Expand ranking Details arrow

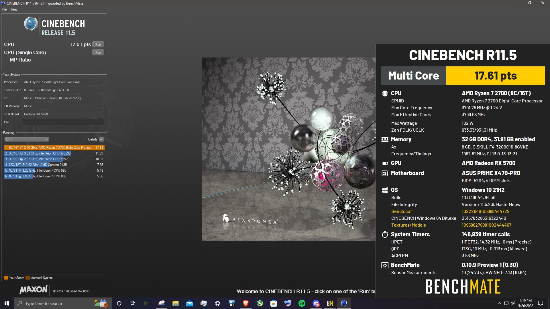pyautogui.click(x=102, y=139)
